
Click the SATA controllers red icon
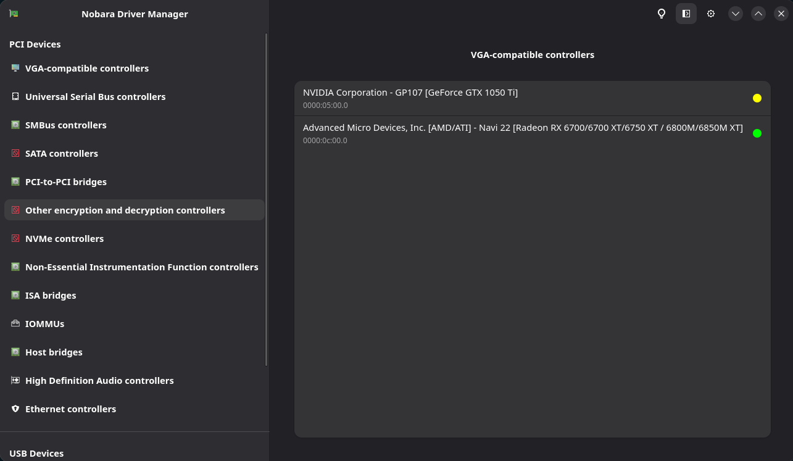pyautogui.click(x=15, y=154)
